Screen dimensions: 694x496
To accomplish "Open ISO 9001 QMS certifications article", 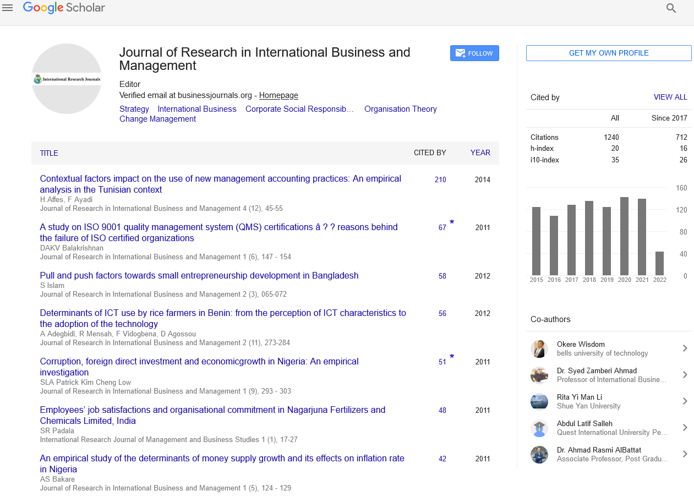I will 218,232.
